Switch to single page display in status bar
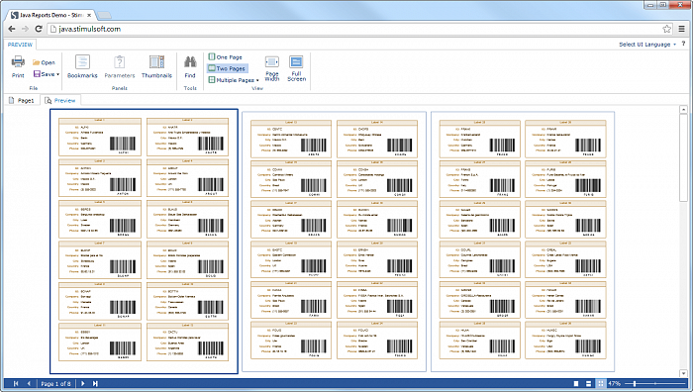This screenshot has width=693, height=392. tap(576, 384)
